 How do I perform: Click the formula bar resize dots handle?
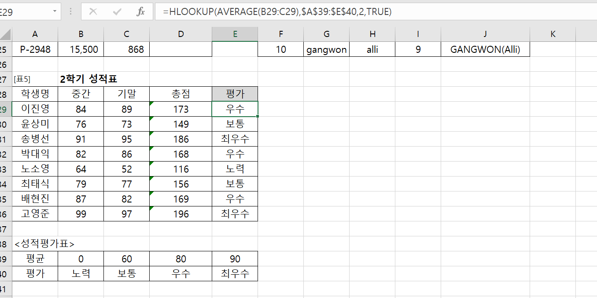[x=71, y=12]
